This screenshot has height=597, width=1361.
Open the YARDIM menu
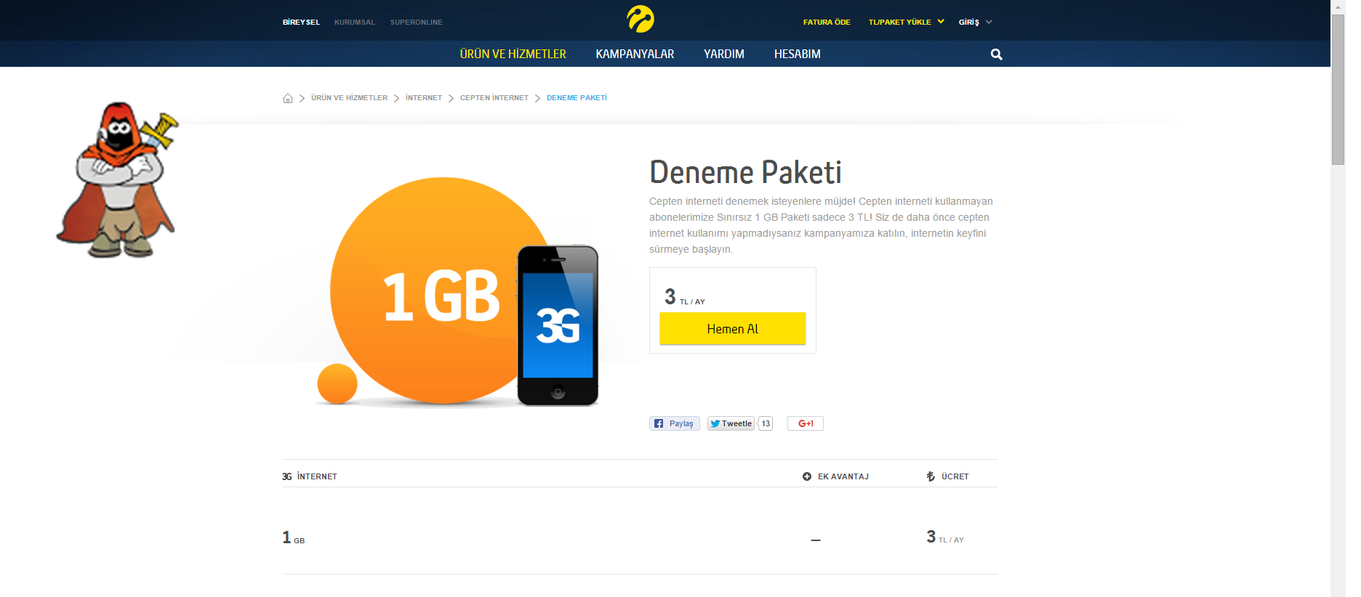point(724,54)
